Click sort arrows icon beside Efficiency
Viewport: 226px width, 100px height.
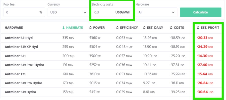[x=118, y=28]
